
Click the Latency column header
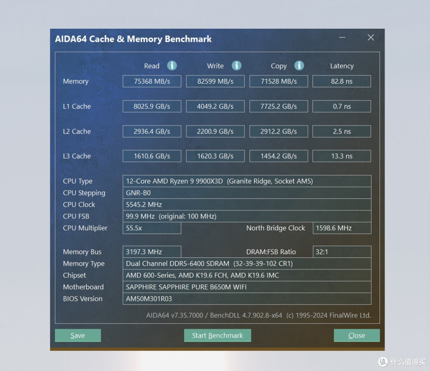[x=342, y=66]
